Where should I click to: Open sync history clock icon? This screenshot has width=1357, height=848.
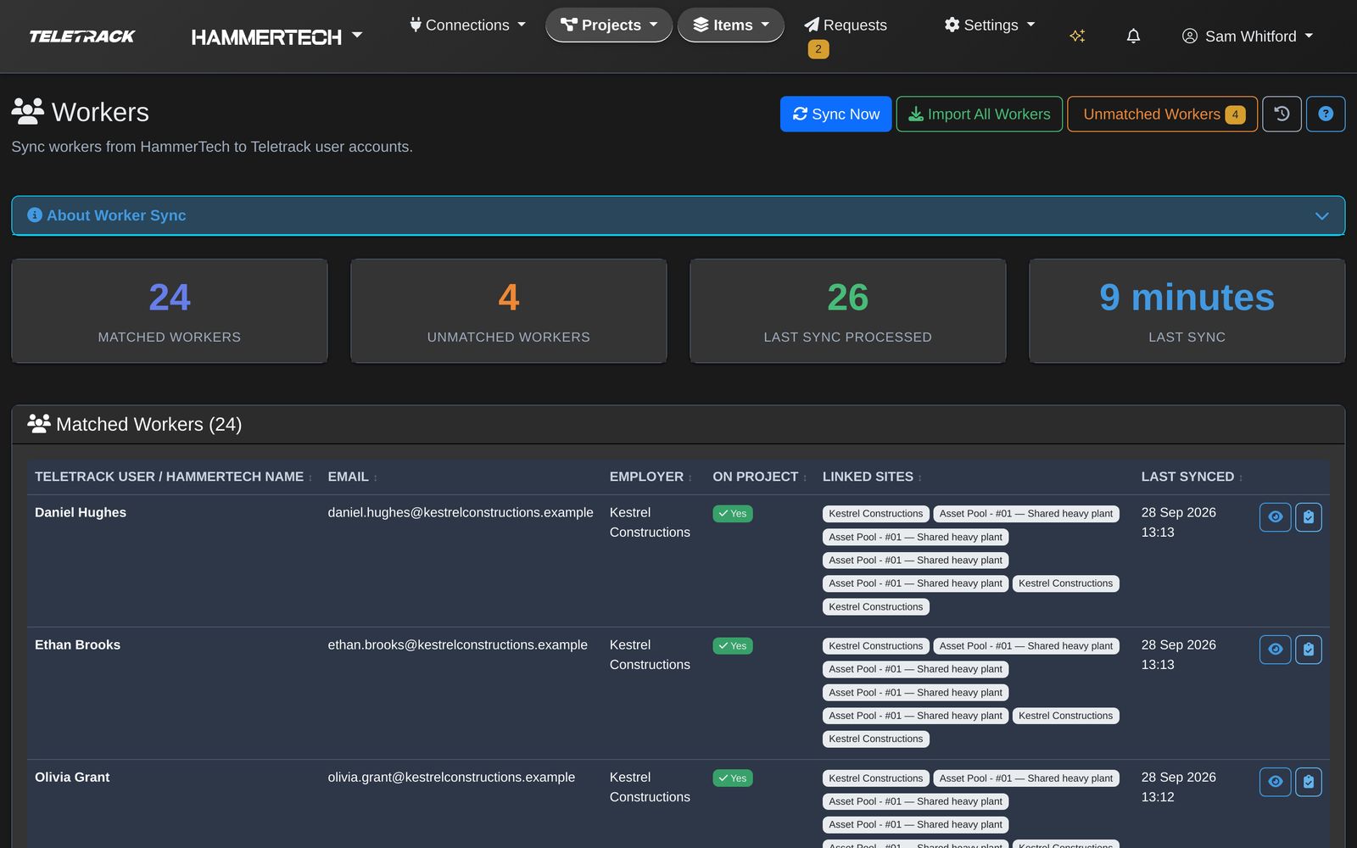coord(1282,114)
